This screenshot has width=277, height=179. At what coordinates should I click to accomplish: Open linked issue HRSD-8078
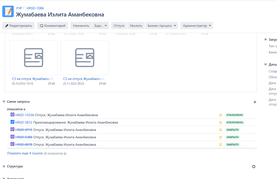[x=24, y=145]
